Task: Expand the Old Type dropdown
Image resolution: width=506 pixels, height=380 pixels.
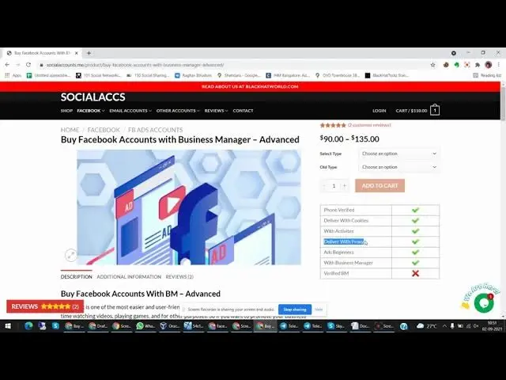Action: 398,167
